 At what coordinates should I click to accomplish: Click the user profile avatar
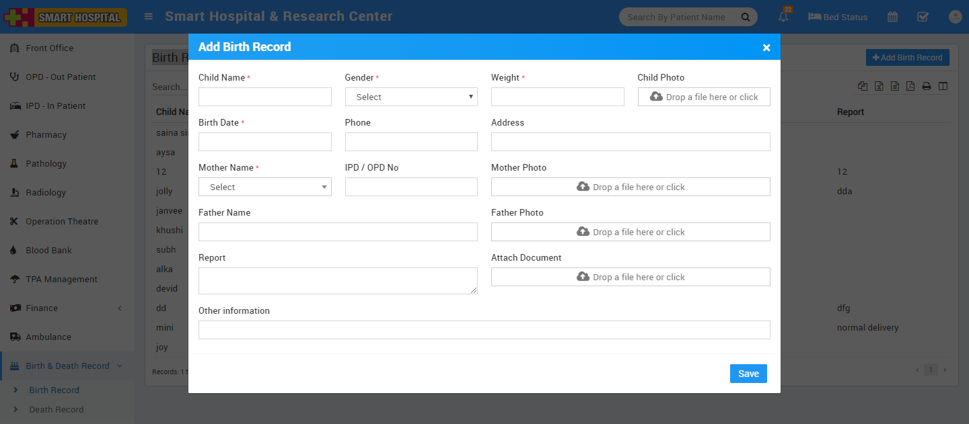(x=955, y=17)
